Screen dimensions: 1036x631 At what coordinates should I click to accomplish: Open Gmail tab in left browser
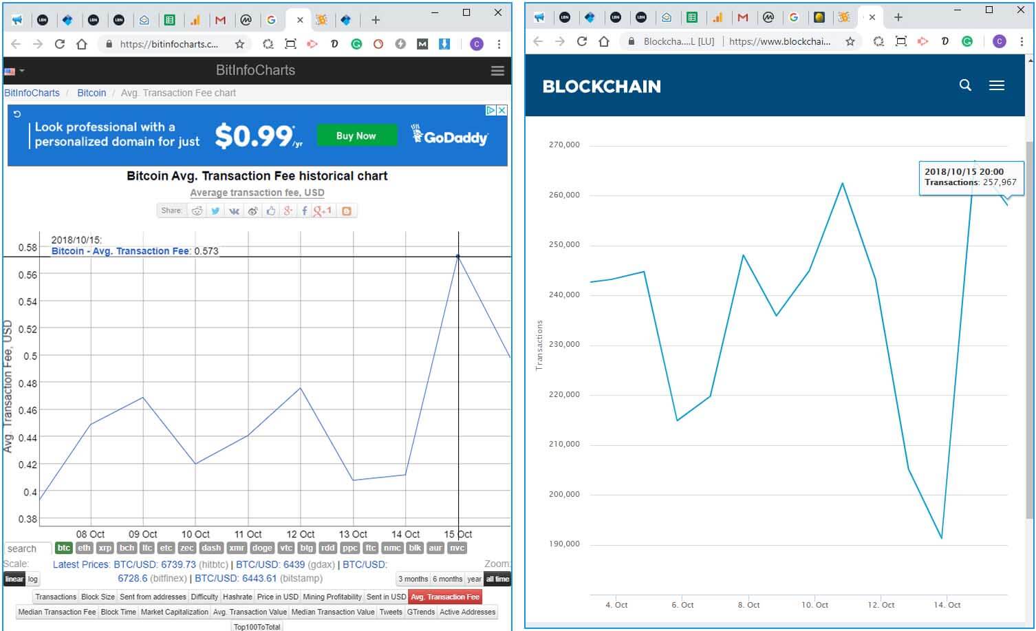pos(220,20)
